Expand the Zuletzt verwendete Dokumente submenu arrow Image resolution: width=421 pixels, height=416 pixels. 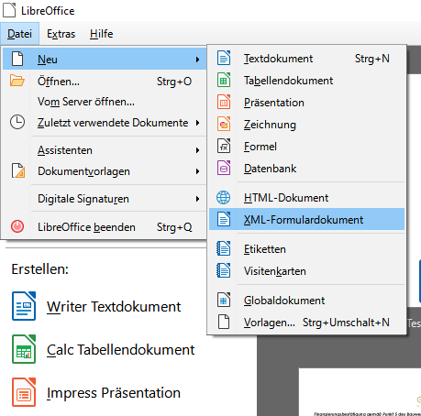pos(197,123)
